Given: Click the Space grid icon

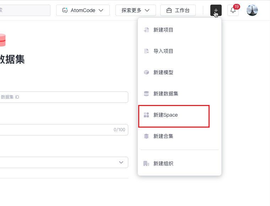Looking at the screenshot, I should tap(146, 115).
